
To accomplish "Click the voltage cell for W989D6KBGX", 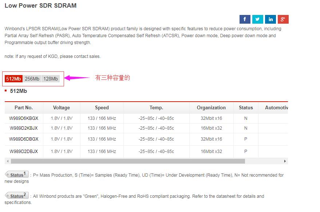I will tap(62, 118).
